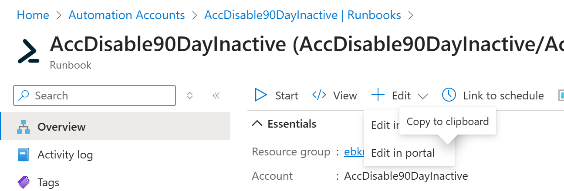The height and width of the screenshot is (191, 564).
Task: View the runbook code
Action: point(334,95)
